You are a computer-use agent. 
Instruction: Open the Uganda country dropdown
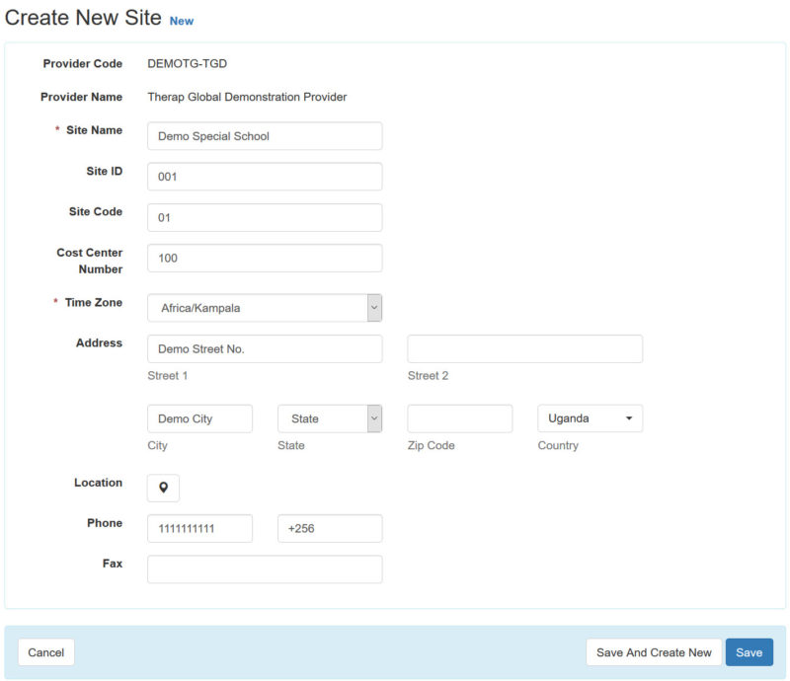pos(590,418)
